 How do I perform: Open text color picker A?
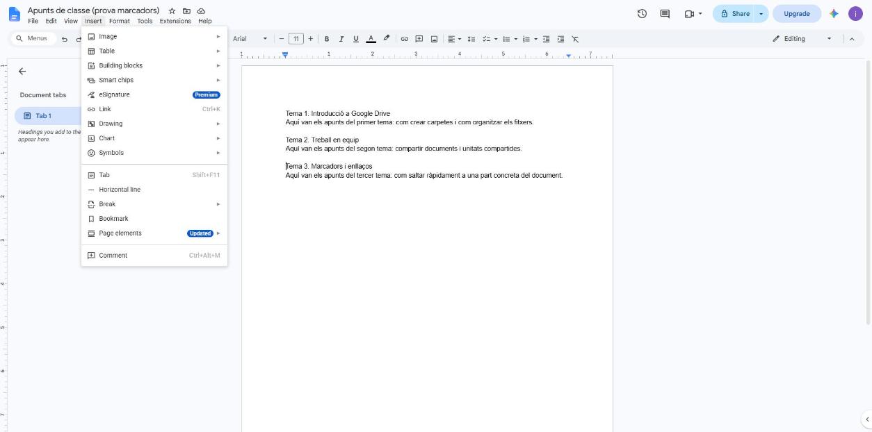coord(371,39)
